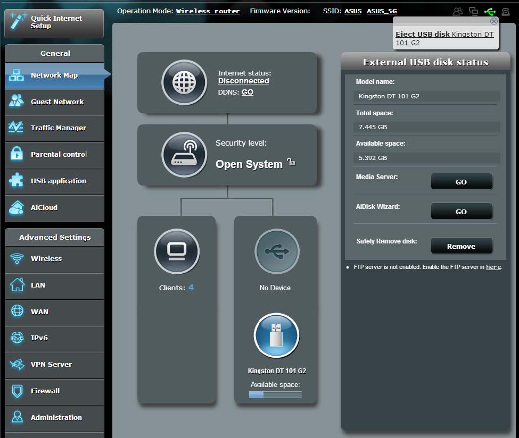Click the Kingston USB flash drive icon

pos(276,335)
